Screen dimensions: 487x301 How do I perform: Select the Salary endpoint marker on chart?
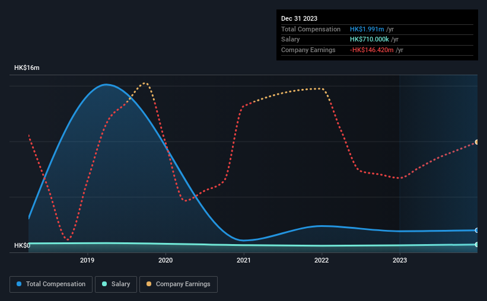477,245
